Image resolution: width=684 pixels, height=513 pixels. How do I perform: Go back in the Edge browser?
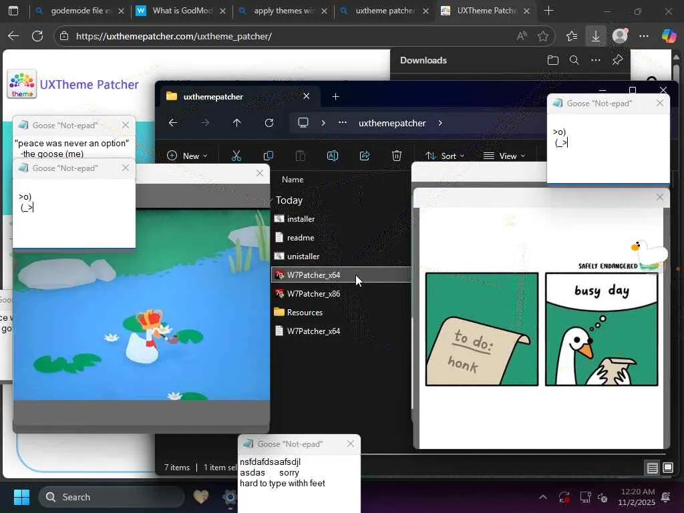[x=13, y=36]
